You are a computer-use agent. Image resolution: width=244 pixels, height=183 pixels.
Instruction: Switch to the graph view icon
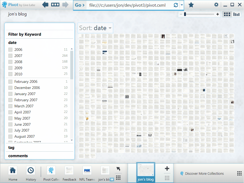click(236, 14)
